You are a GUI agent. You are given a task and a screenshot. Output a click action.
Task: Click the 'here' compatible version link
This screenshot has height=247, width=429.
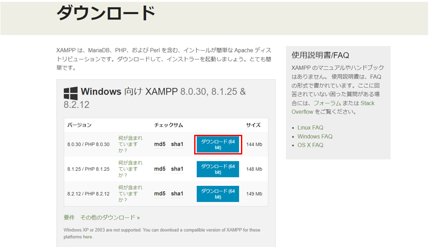click(87, 237)
